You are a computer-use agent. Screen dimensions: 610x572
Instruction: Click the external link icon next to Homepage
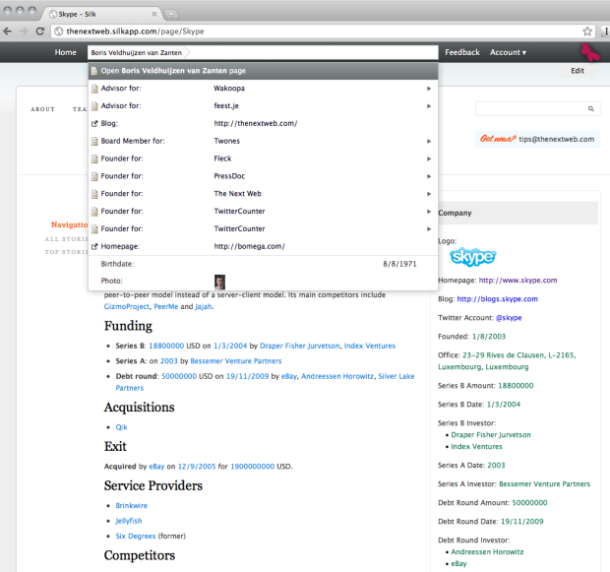pos(94,246)
